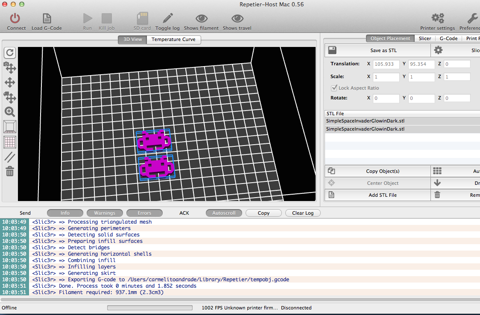Toggle the Info log filter
The image size is (480, 315).
point(65,213)
